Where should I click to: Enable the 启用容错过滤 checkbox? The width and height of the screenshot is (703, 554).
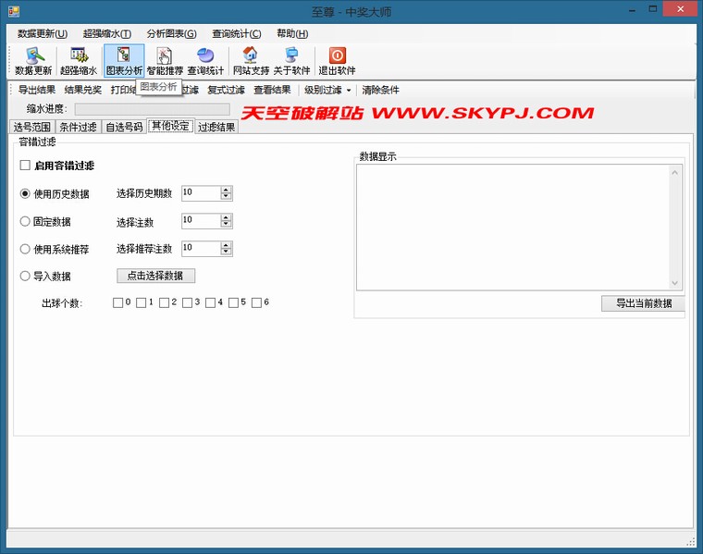tap(26, 166)
